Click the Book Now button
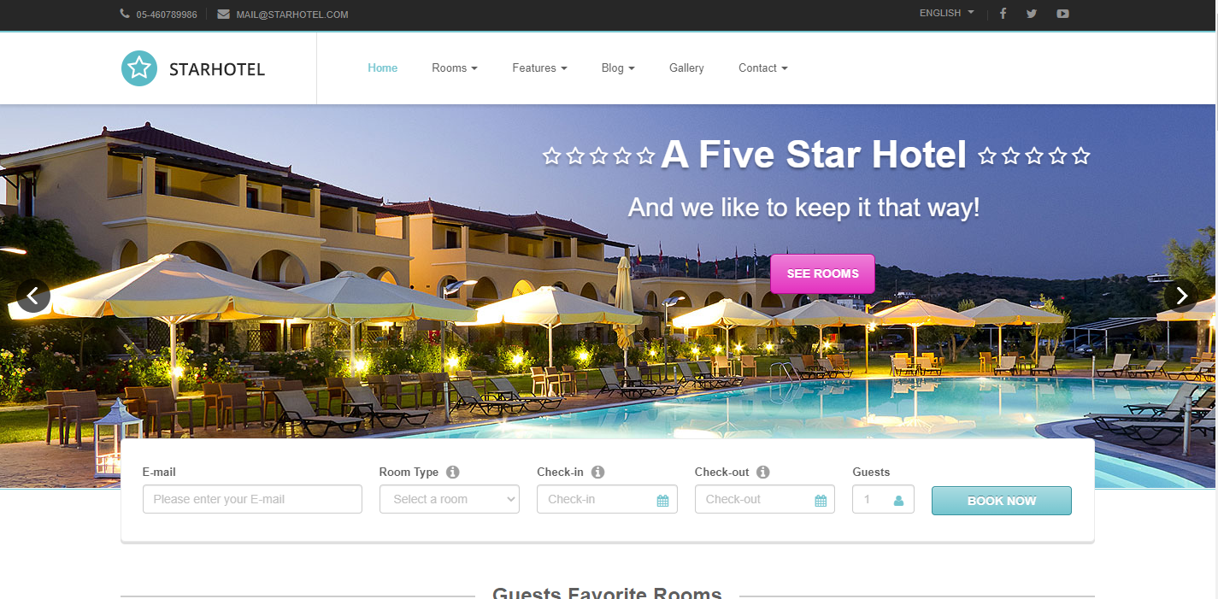This screenshot has width=1218, height=599. pos(1001,501)
